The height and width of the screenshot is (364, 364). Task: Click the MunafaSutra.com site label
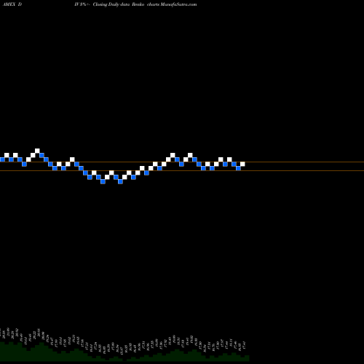pos(178,4)
